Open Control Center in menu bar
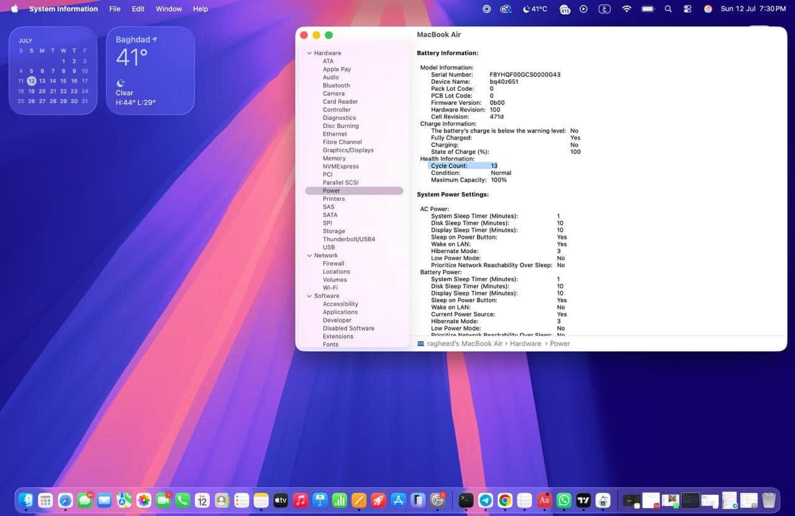This screenshot has width=795, height=516. tap(688, 9)
